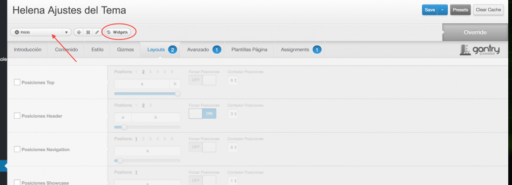Open the Plantillas Página tab
The width and height of the screenshot is (512, 185).
click(249, 50)
